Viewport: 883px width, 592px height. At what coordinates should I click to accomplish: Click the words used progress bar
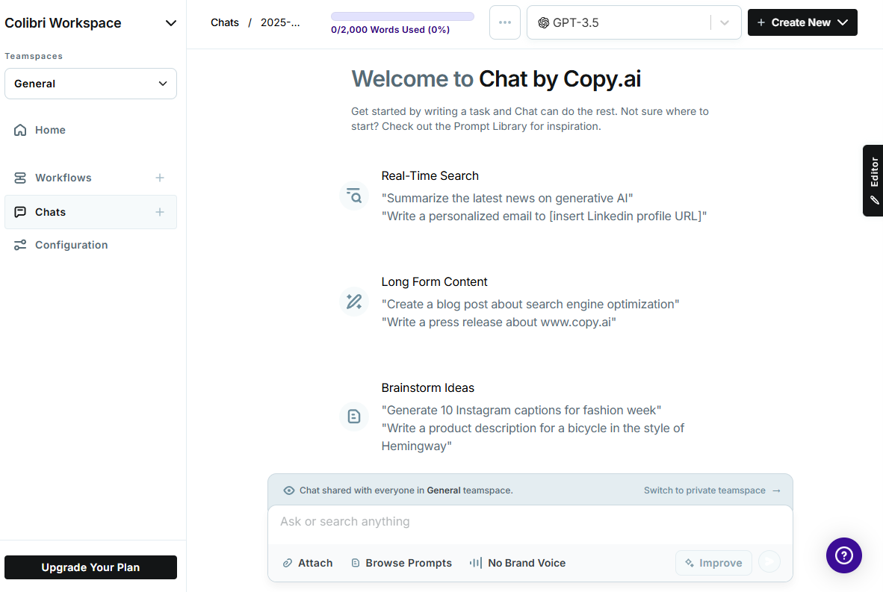click(403, 16)
